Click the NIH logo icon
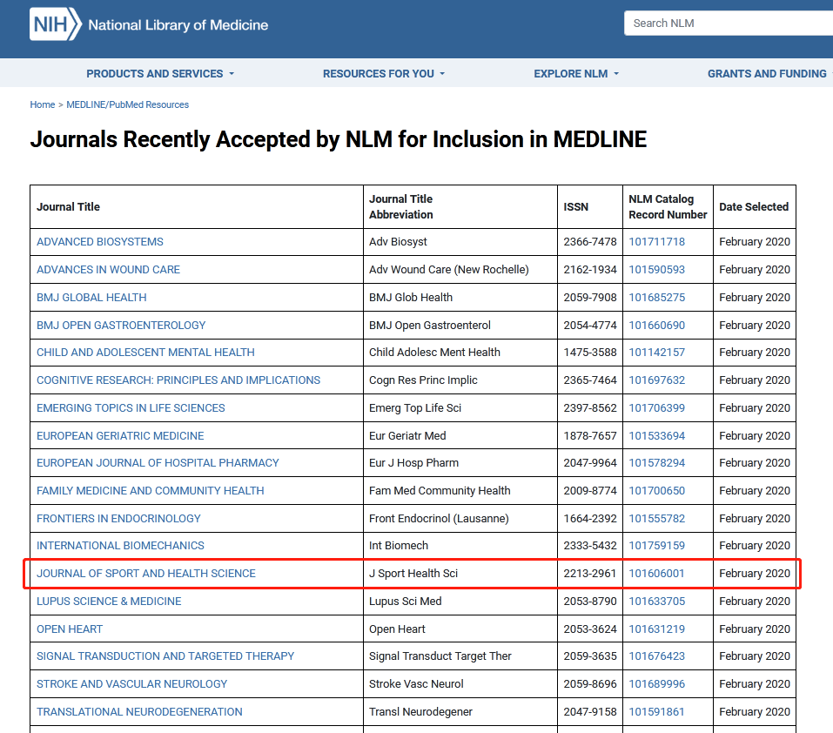The height and width of the screenshot is (733, 833). [55, 24]
